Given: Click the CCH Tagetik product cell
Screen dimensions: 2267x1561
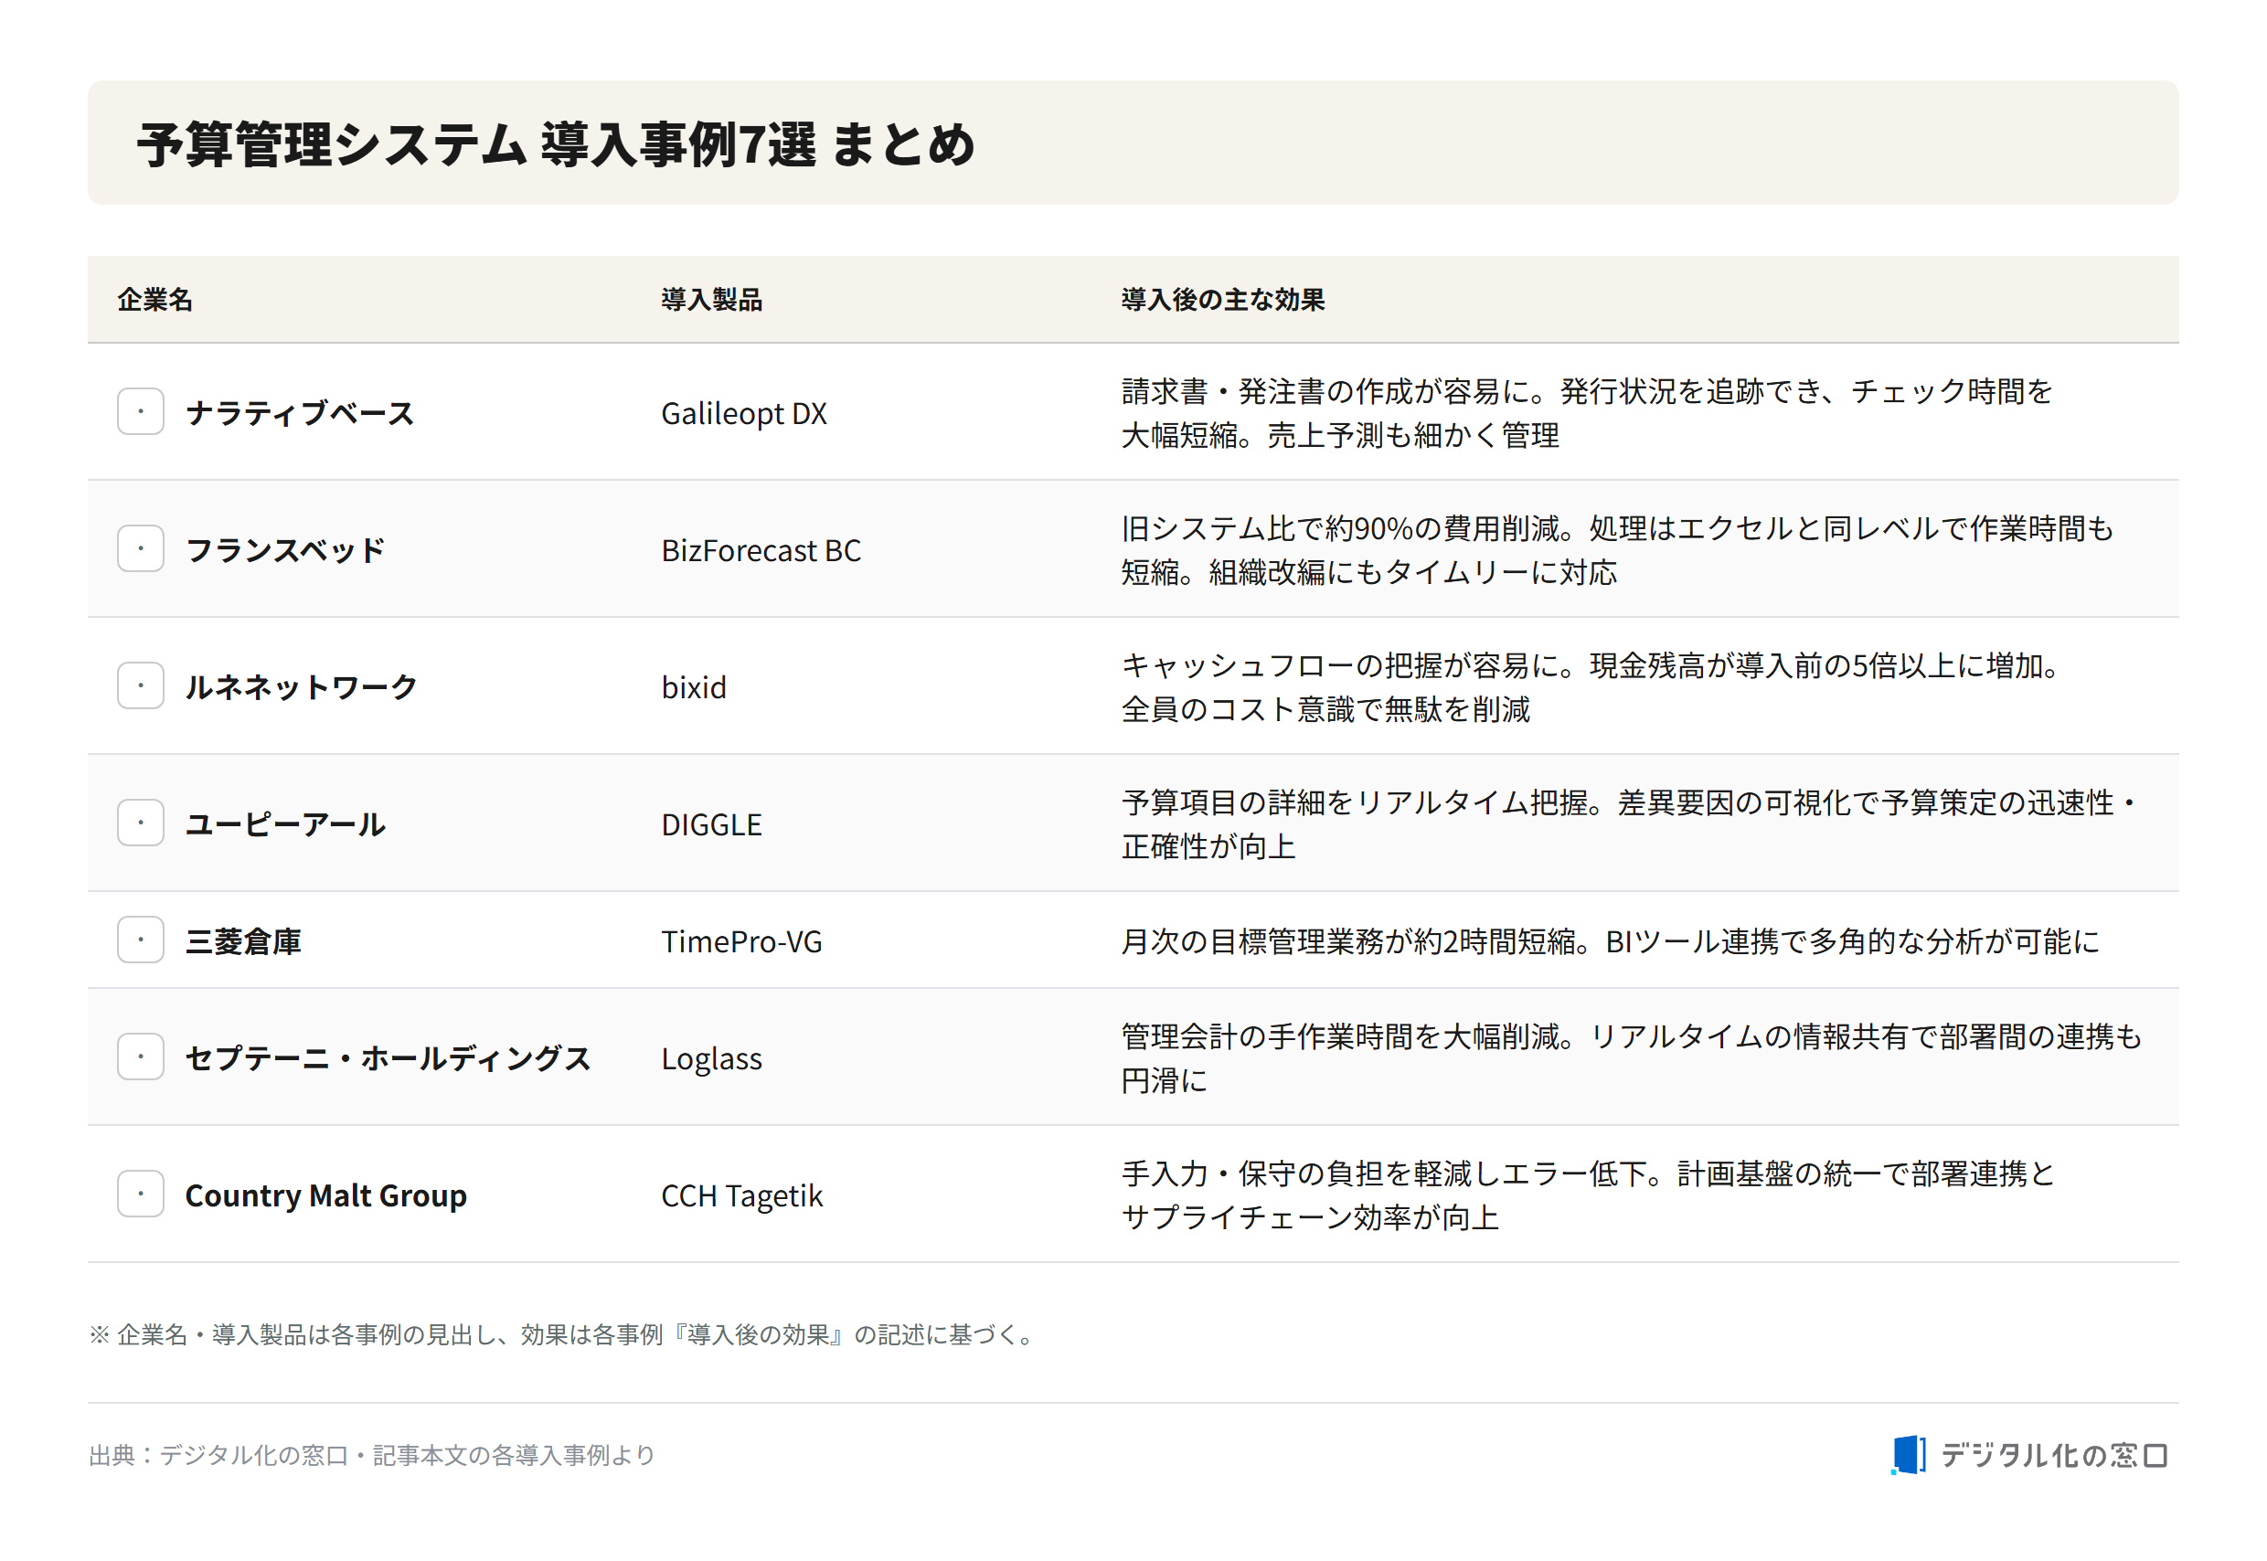Looking at the screenshot, I should pos(741,1196).
